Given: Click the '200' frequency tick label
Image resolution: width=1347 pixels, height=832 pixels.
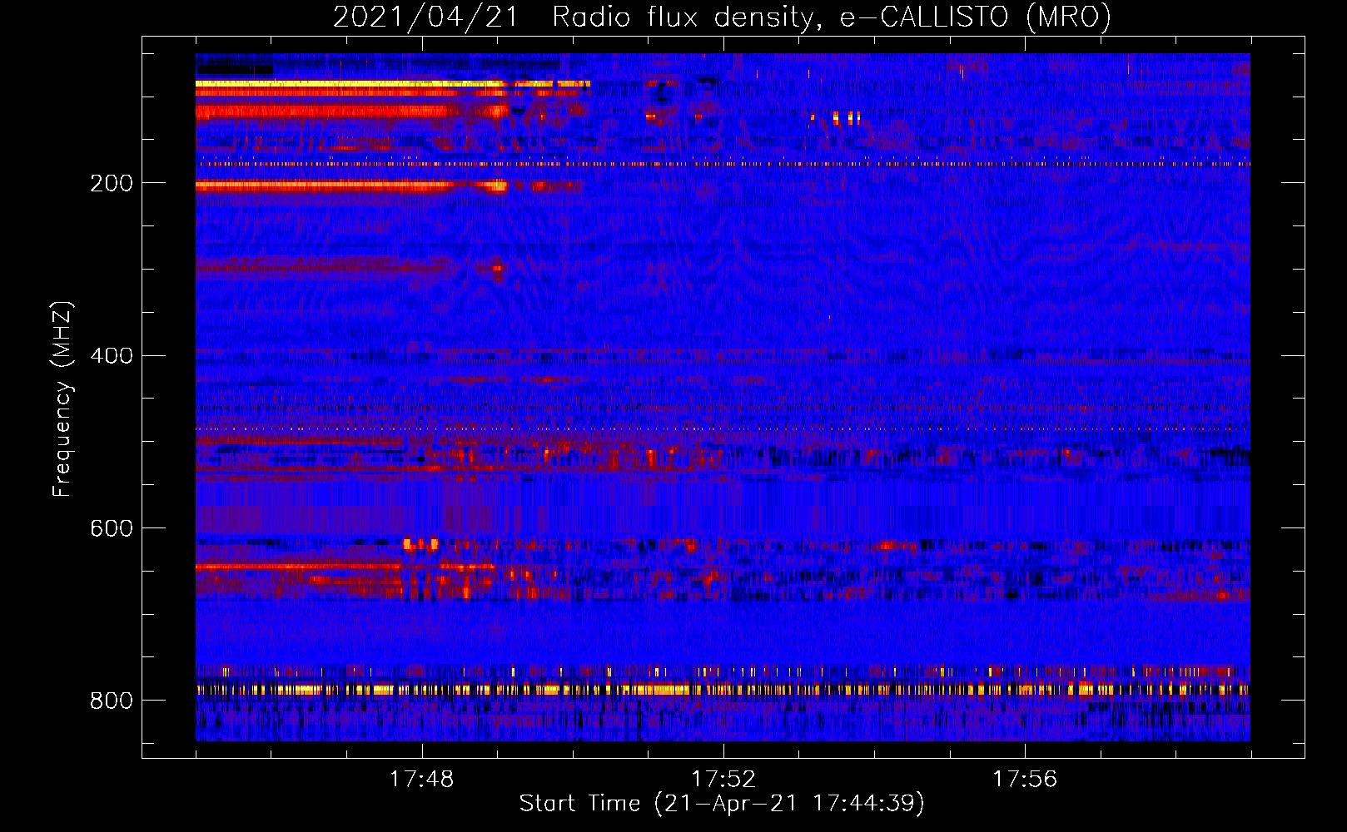Looking at the screenshot, I should pyautogui.click(x=112, y=183).
